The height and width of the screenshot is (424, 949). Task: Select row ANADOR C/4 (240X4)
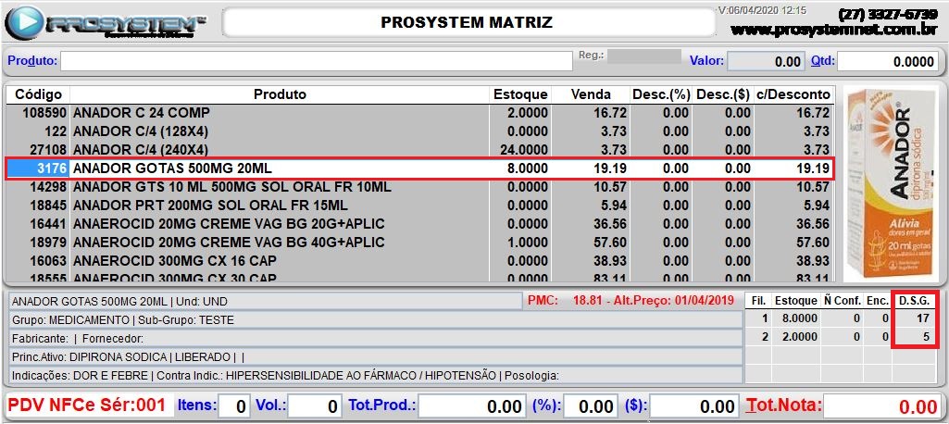(x=418, y=149)
